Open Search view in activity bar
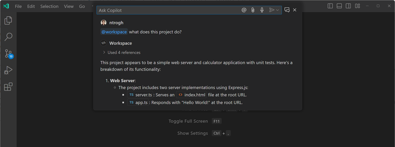Viewport: 395px width, 147px height. pyautogui.click(x=8, y=37)
